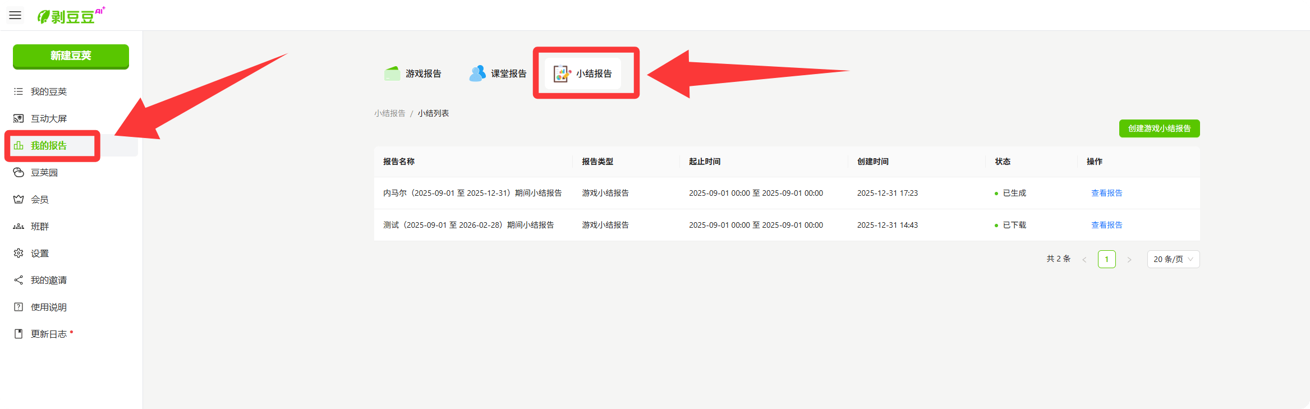Click 我的邀请 share icon in sidebar
The width and height of the screenshot is (1310, 409).
coord(19,280)
